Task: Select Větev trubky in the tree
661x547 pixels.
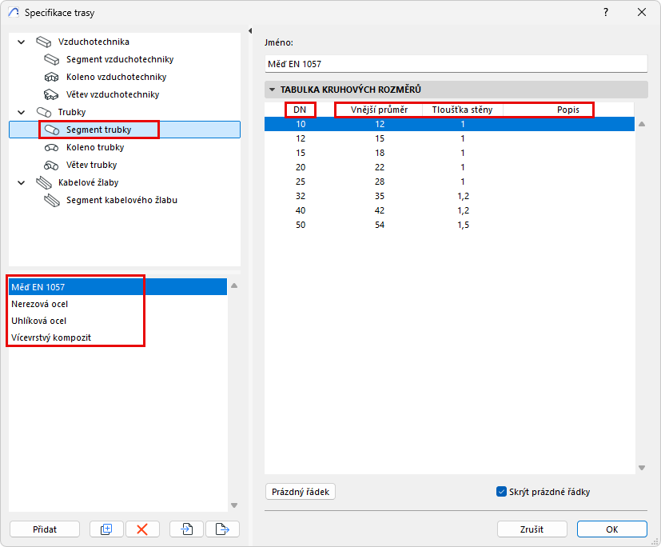Action: [91, 166]
